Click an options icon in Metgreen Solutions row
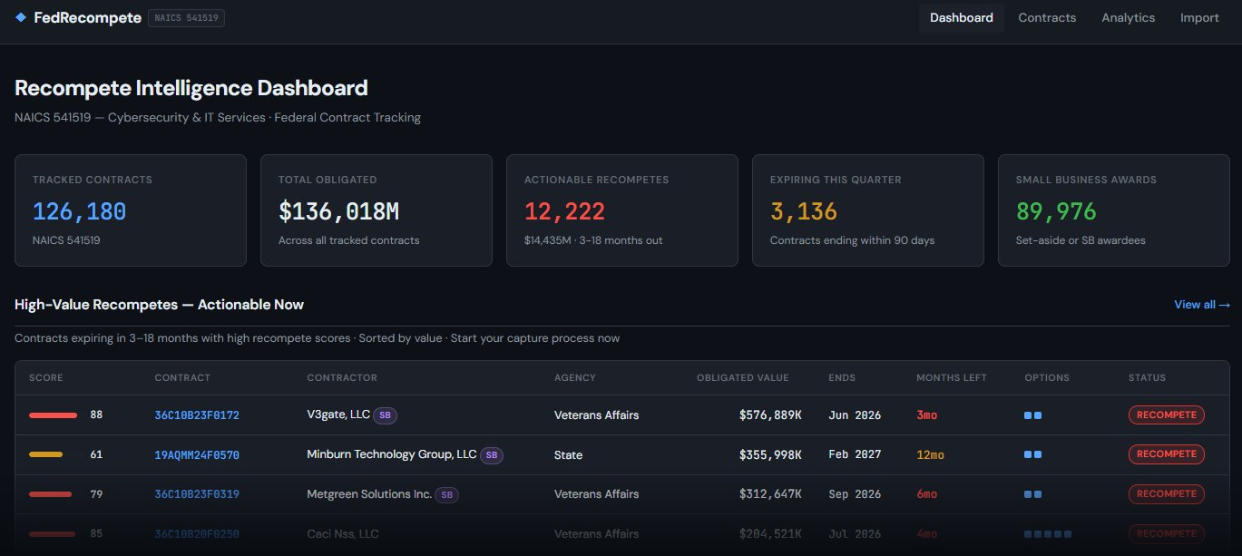Image resolution: width=1242 pixels, height=556 pixels. click(x=1029, y=494)
